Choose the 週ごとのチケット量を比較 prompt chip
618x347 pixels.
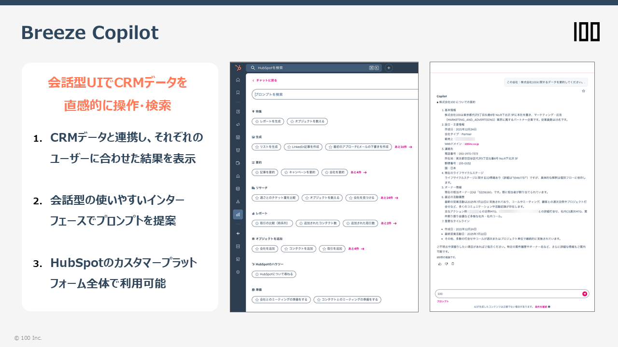click(x=276, y=198)
